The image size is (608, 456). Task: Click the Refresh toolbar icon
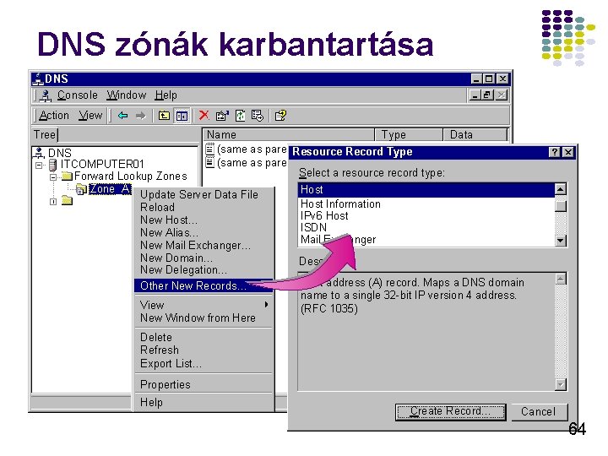[241, 116]
